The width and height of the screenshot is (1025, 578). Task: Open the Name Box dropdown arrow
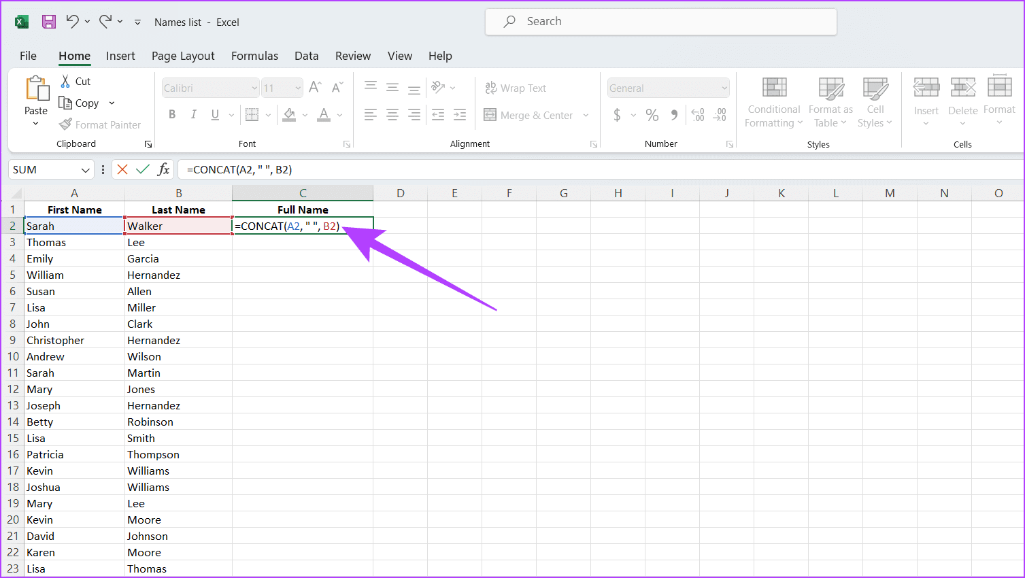[86, 170]
